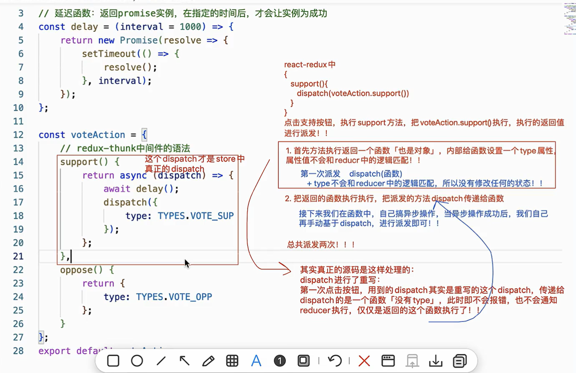Screen dimensions: 576x373
Task: Copy the screenshot to the clipboard
Action: (x=459, y=361)
